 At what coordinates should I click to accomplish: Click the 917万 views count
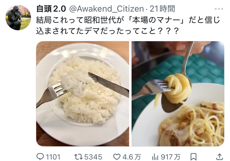pyautogui.click(x=171, y=157)
